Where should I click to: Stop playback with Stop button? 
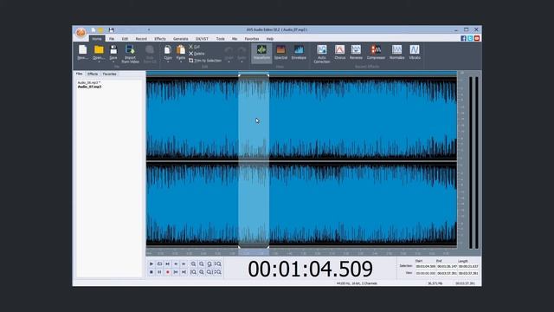pyautogui.click(x=151, y=272)
